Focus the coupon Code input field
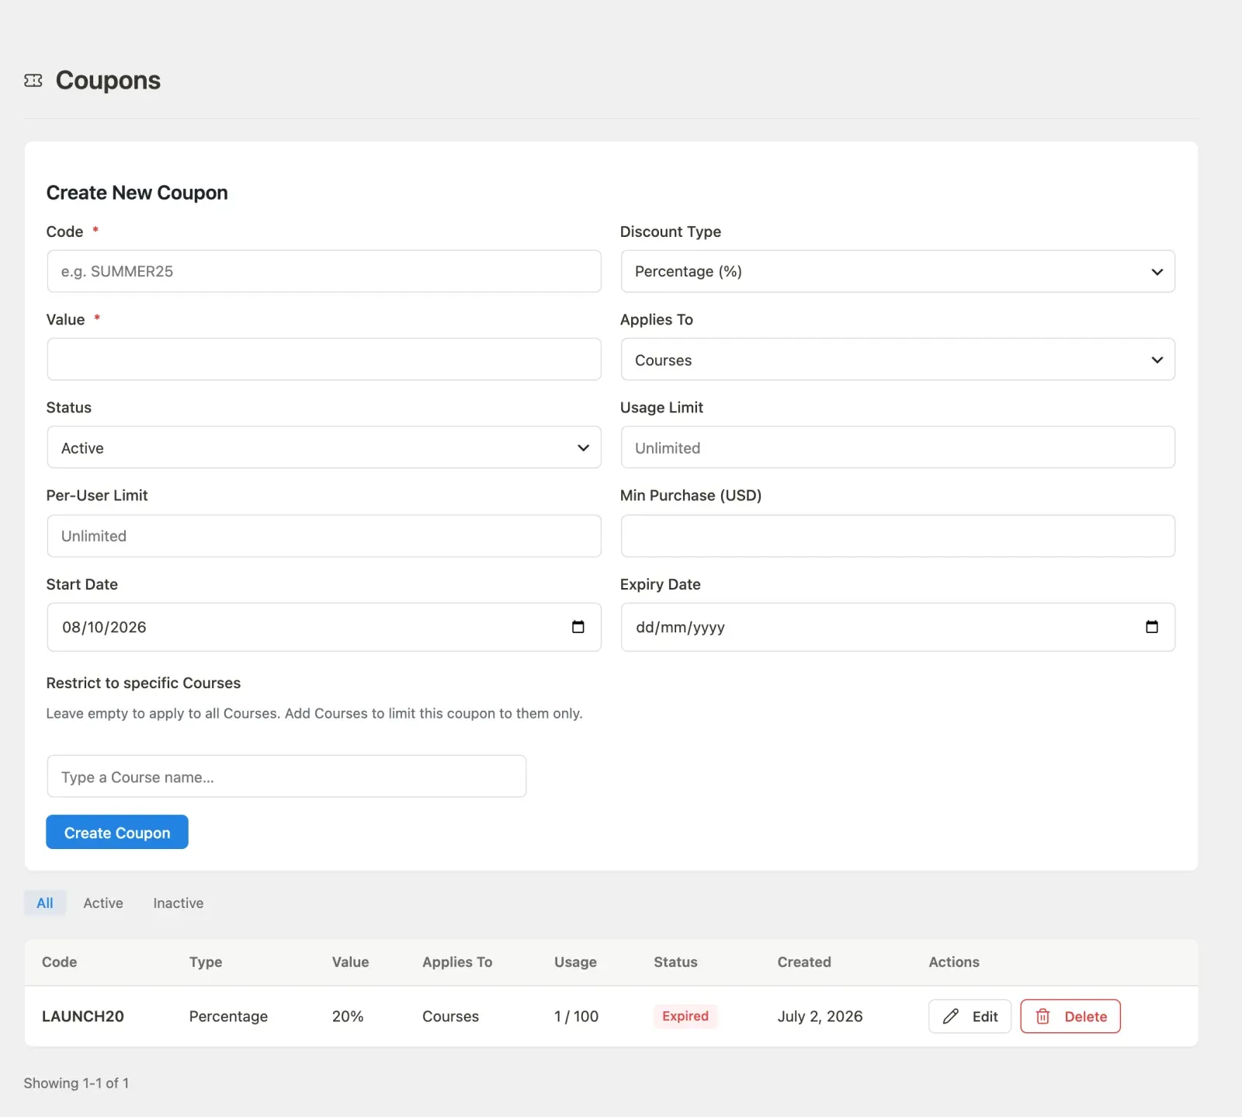This screenshot has height=1117, width=1242. pyautogui.click(x=324, y=271)
